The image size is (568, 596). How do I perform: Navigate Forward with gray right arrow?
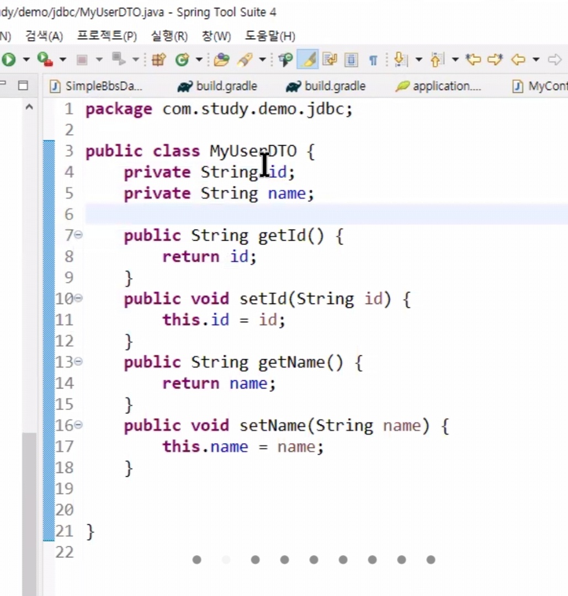(x=555, y=60)
